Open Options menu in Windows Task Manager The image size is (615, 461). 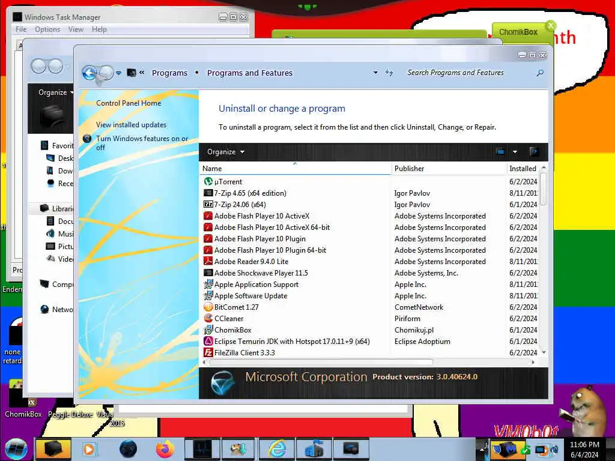click(47, 29)
